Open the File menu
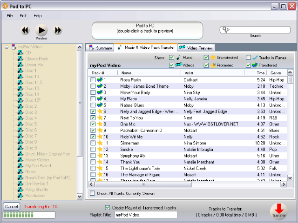 coord(10,16)
